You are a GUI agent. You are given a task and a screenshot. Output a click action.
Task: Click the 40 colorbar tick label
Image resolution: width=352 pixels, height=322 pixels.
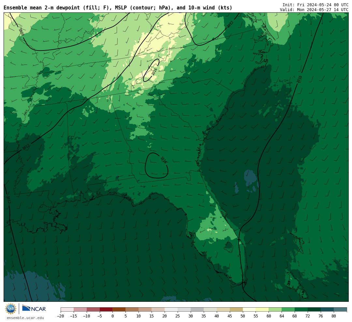pos(217,316)
